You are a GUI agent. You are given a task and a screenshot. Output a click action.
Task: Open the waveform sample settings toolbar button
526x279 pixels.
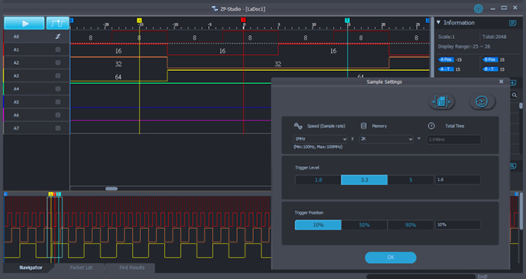(x=57, y=23)
